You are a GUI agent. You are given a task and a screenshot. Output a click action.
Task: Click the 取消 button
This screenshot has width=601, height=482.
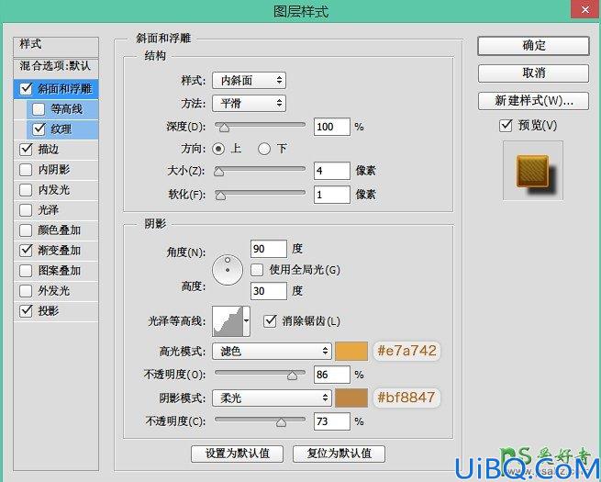click(x=533, y=73)
